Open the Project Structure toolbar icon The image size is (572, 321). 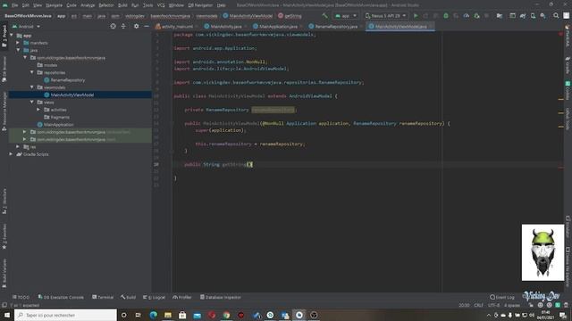[500, 16]
